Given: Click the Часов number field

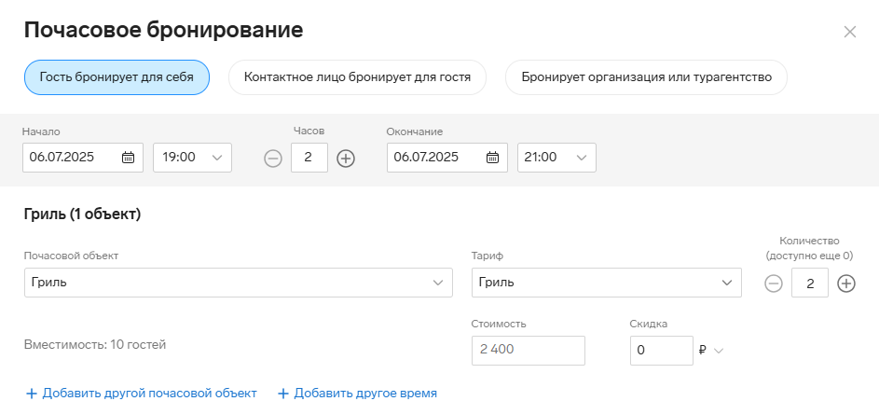Looking at the screenshot, I should 309,158.
